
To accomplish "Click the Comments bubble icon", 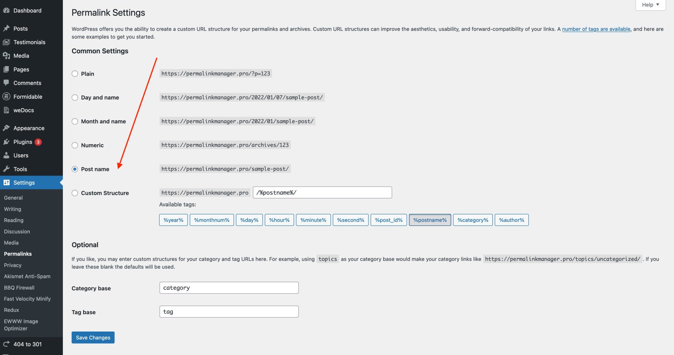I will click(6, 82).
